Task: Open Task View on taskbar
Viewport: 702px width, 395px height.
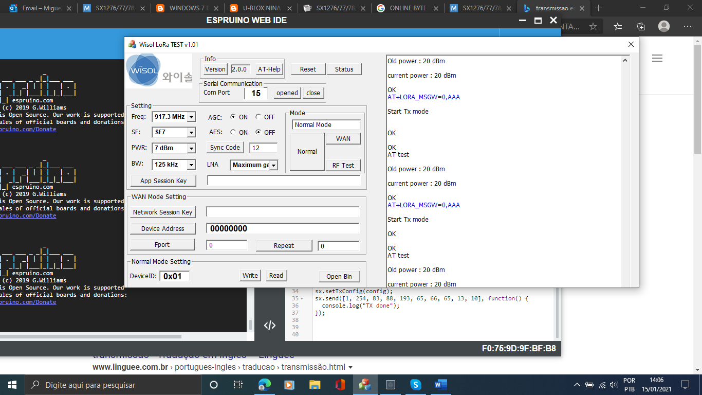Action: point(238,385)
